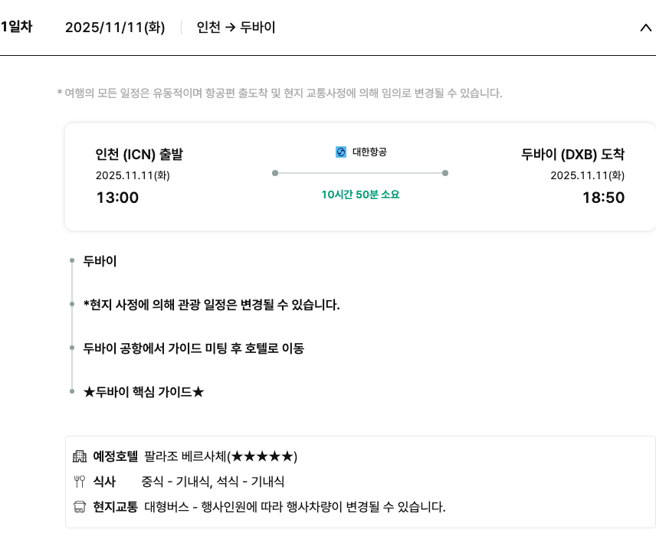Click the 인천 → 두바이 route title

tap(236, 28)
